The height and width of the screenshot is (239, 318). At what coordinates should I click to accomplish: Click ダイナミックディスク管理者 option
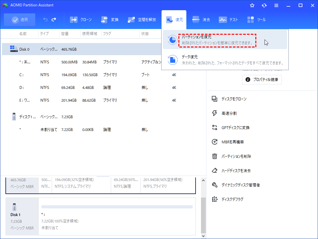coord(236,185)
